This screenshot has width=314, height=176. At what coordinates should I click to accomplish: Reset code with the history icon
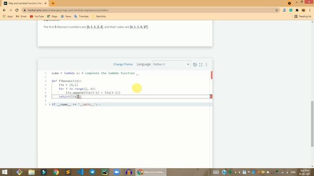coord(195,65)
